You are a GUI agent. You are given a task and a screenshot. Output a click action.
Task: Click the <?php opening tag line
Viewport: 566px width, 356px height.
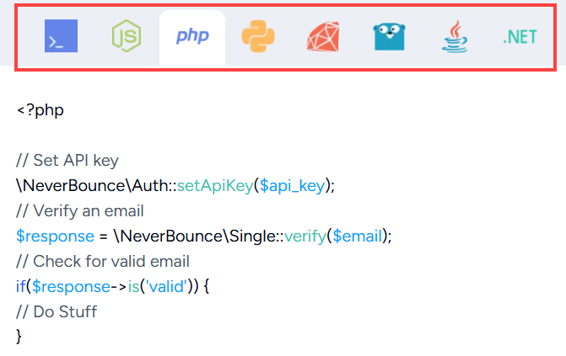click(40, 110)
